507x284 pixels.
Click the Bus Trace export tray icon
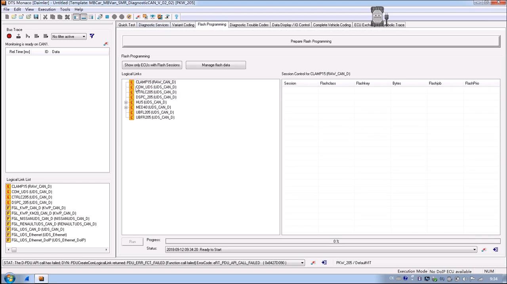tap(18, 36)
